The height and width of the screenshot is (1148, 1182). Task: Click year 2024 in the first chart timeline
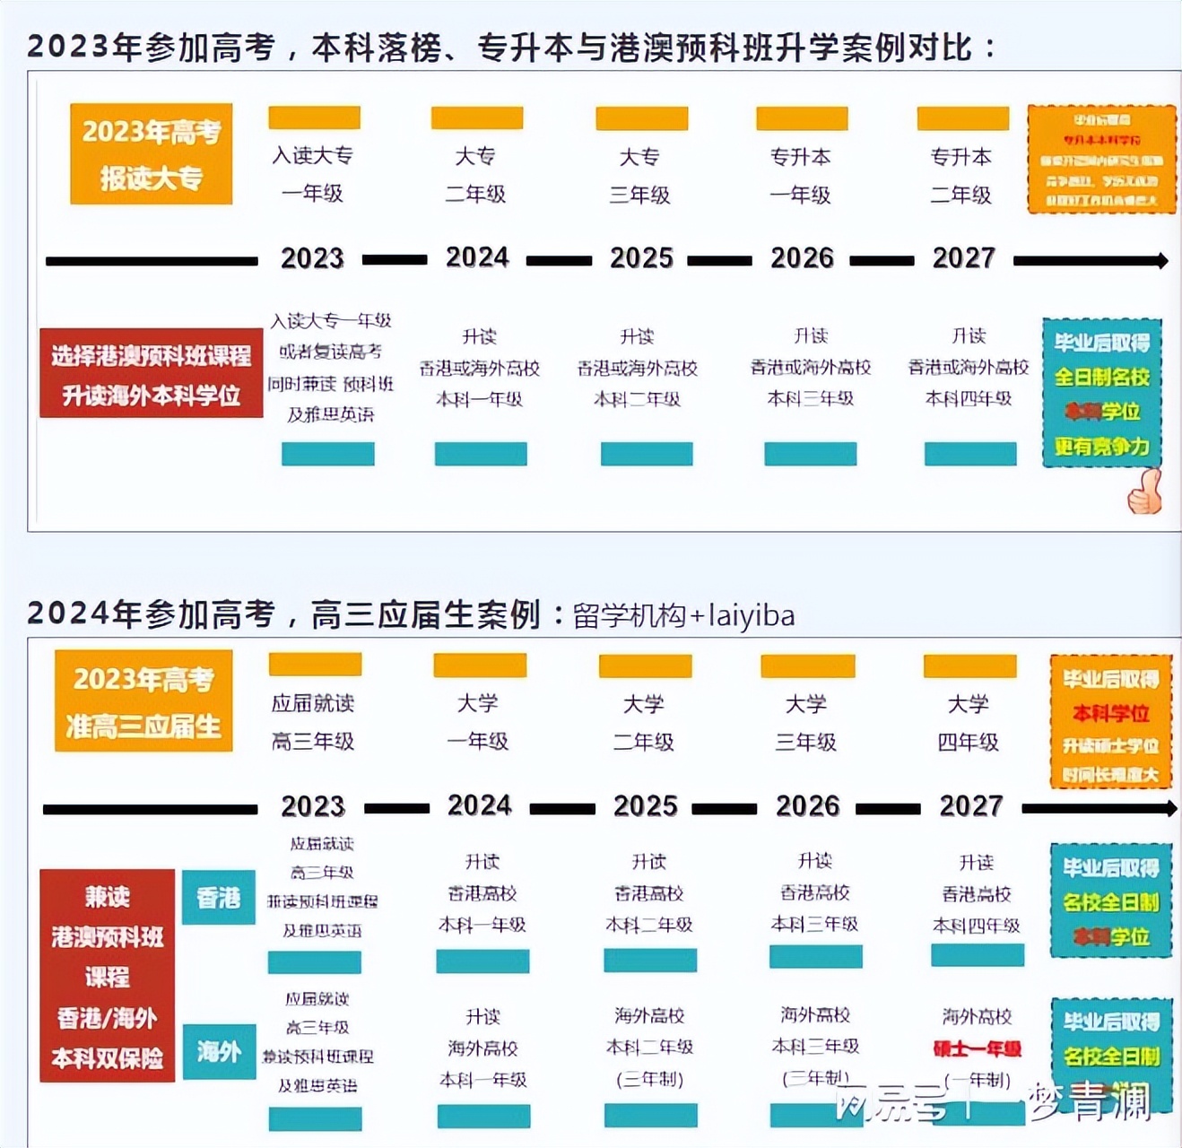coord(477,257)
